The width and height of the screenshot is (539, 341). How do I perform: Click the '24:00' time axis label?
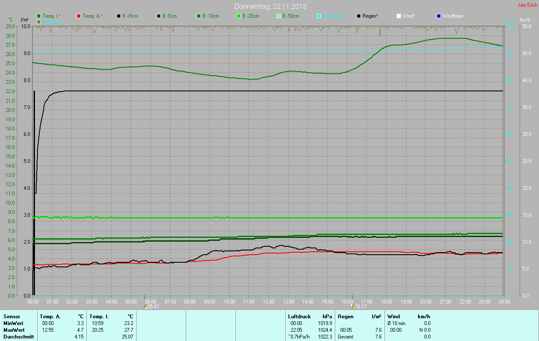(x=504, y=302)
